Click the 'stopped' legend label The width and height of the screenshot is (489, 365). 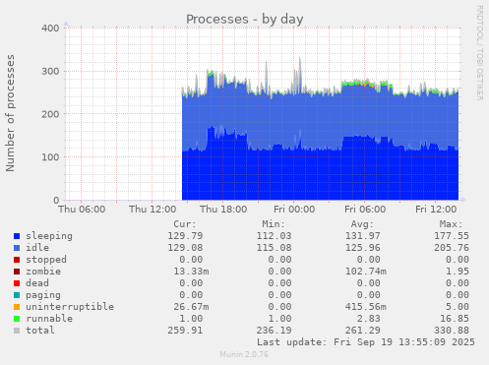click(46, 260)
